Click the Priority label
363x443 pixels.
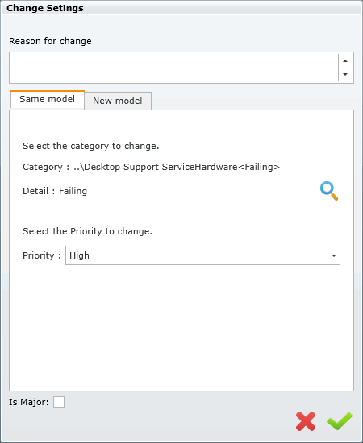[x=42, y=255]
